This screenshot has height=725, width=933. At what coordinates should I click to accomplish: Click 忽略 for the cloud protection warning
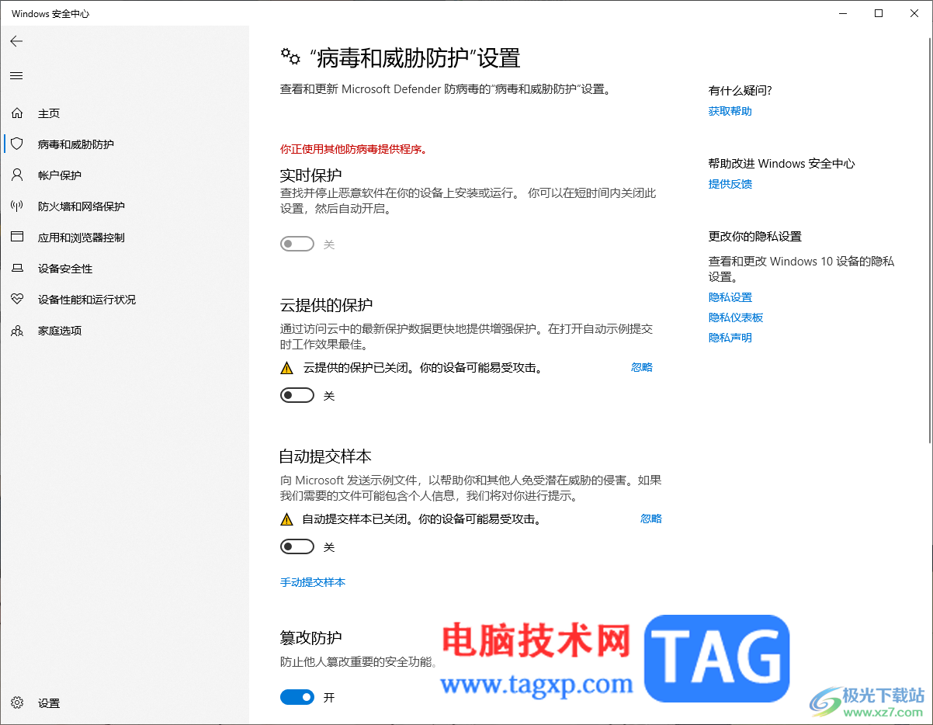(x=642, y=368)
